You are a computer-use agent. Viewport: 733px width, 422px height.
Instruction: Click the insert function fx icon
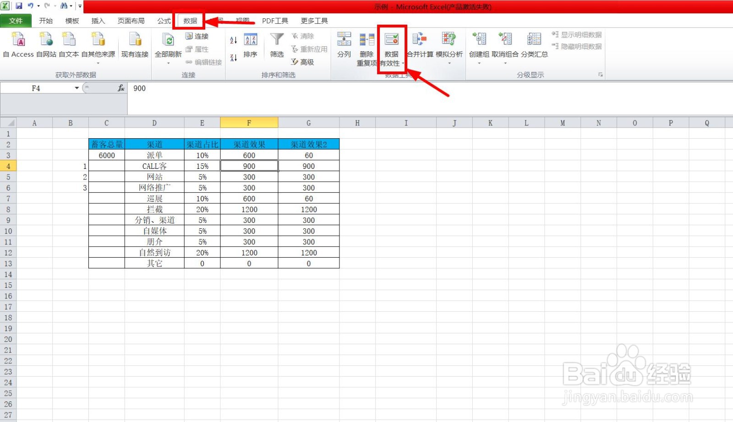point(121,88)
